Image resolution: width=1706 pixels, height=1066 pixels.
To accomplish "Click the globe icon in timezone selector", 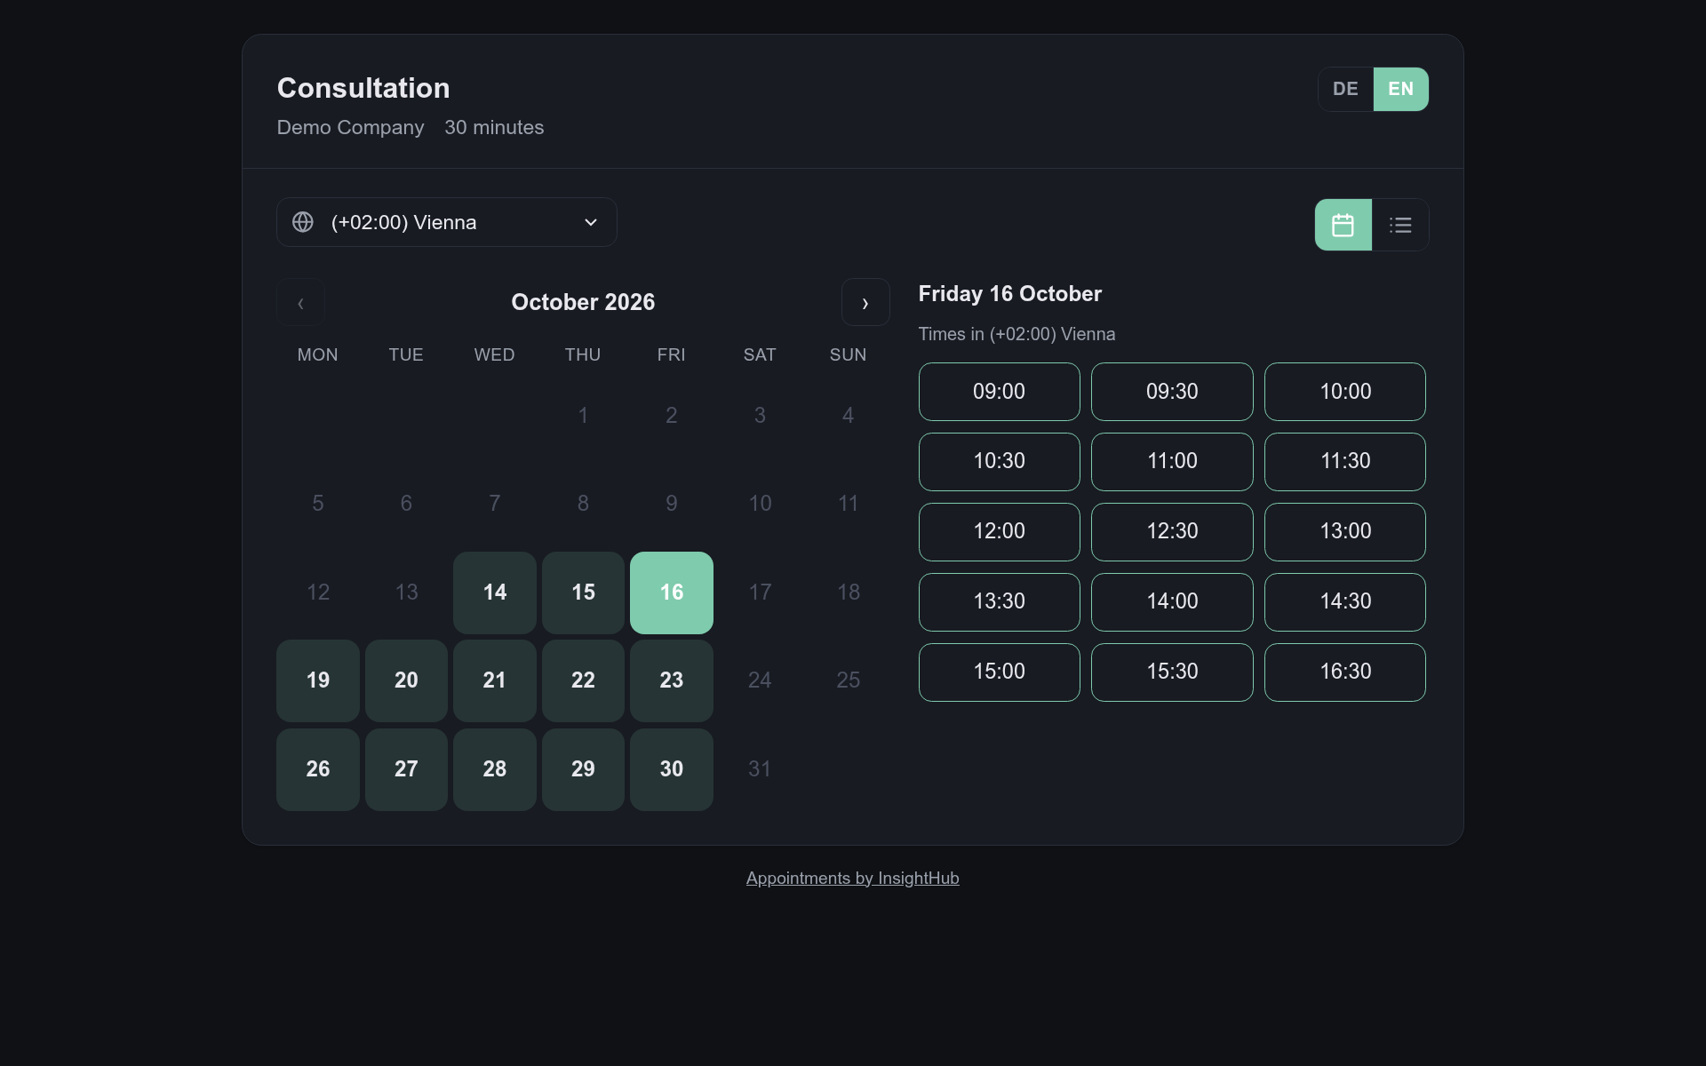I will [x=303, y=222].
